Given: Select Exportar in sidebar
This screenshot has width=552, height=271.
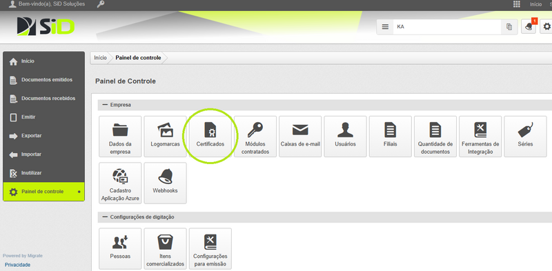Looking at the screenshot, I should [x=43, y=136].
